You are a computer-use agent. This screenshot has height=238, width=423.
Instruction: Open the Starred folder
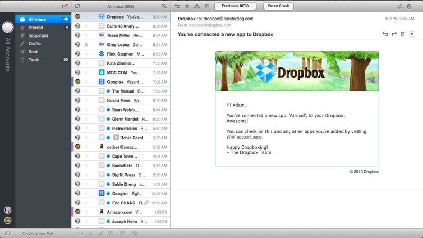43,28
